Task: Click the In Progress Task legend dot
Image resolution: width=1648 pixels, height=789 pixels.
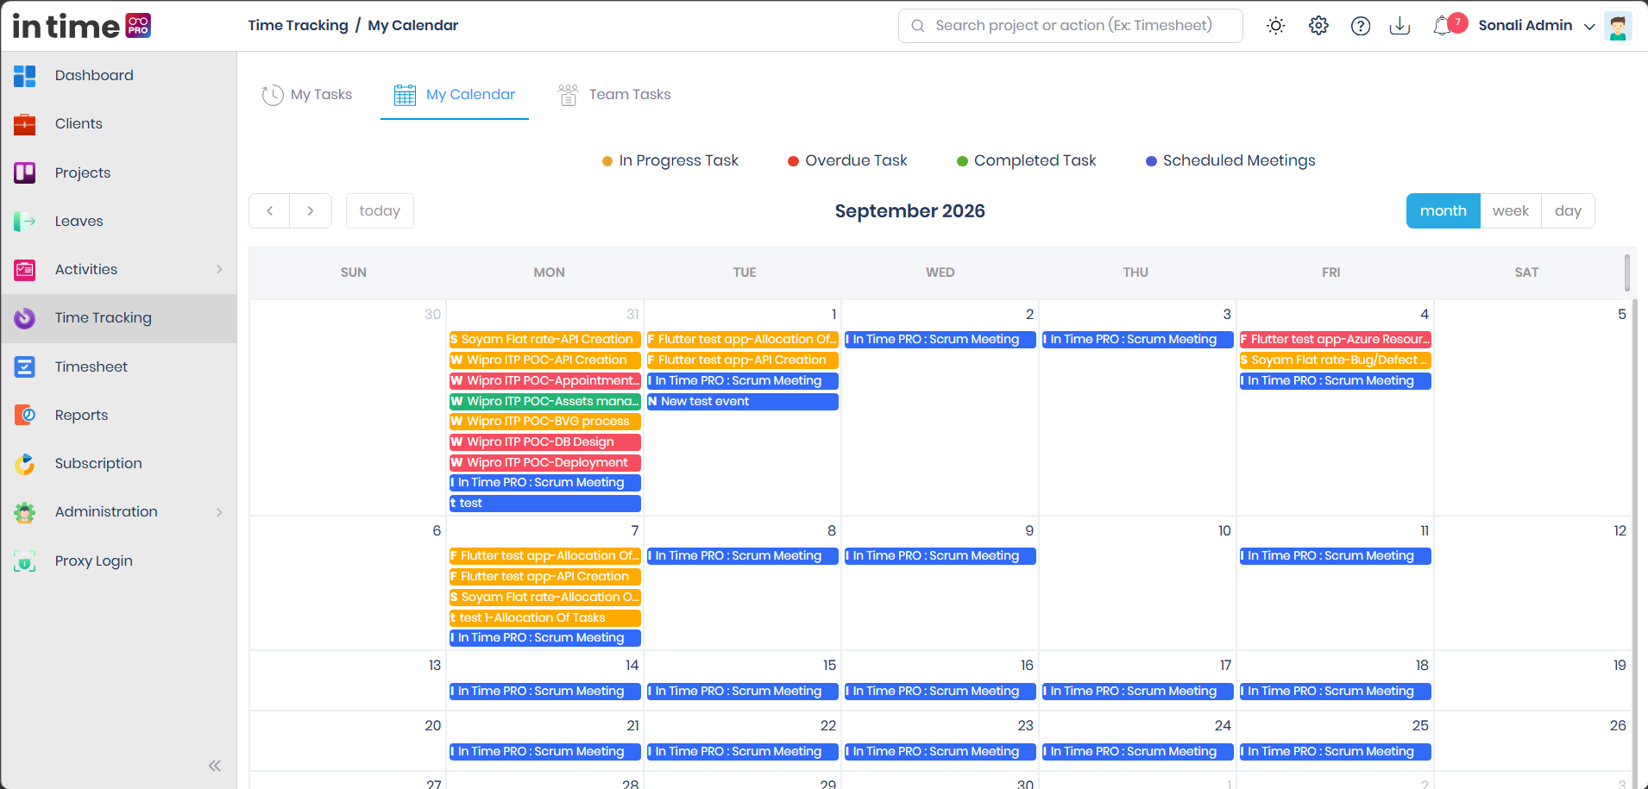Action: coord(607,161)
